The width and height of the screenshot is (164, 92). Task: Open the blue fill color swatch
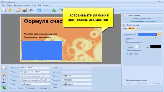pos(147,34)
